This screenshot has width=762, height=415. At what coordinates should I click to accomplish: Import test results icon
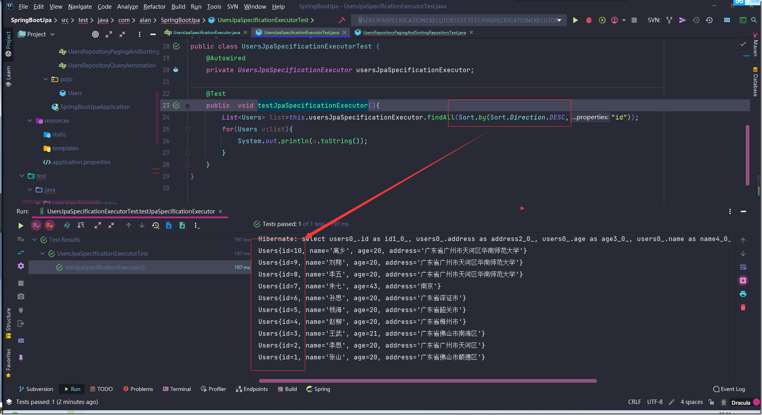click(169, 225)
